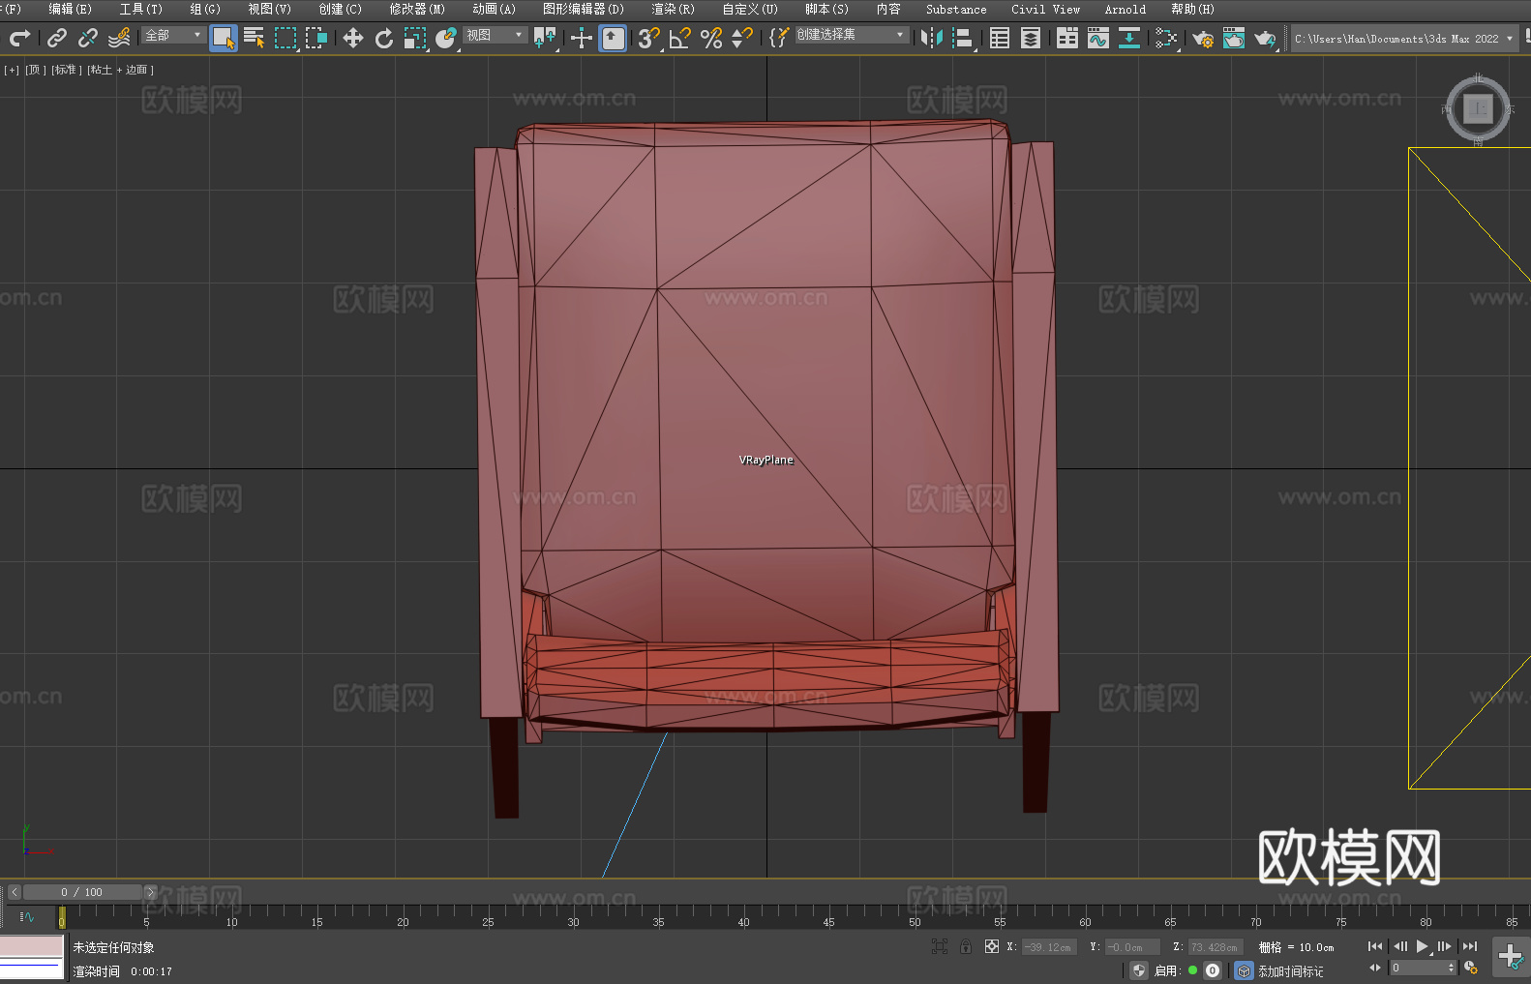Viewport: 1531px width, 984px height.
Task: Toggle the keyboard shortcut override button
Action: pos(613,38)
